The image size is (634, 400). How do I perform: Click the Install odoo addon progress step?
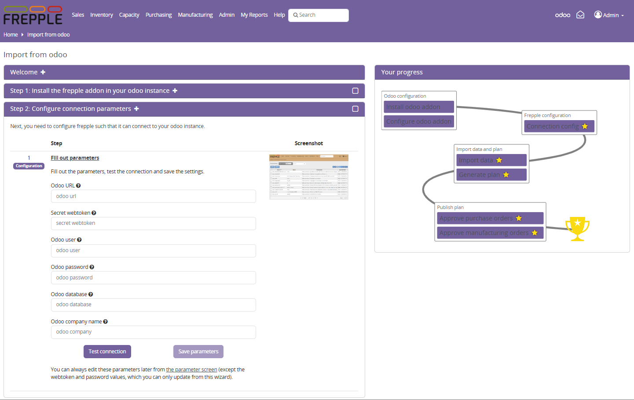click(x=420, y=107)
